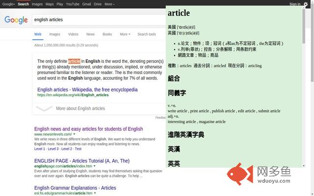The width and height of the screenshot is (314, 196).
Task: Expand the More about English articles chevron
Action: pyautogui.click(x=44, y=108)
